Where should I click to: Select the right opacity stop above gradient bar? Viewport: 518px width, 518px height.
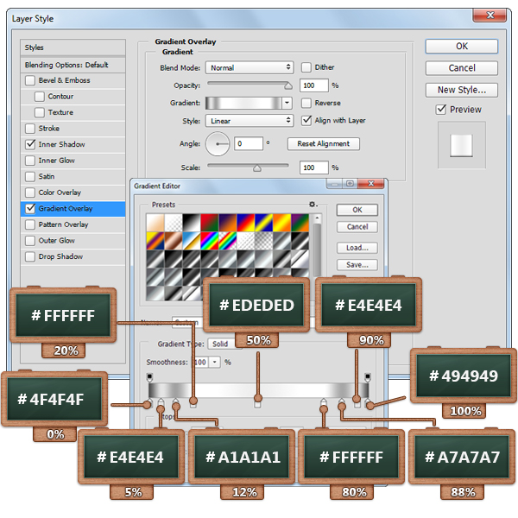(367, 378)
